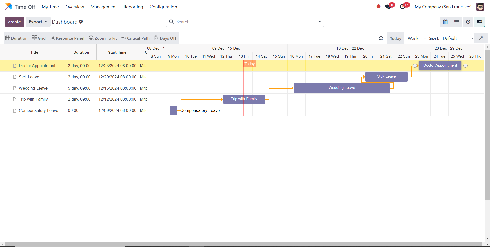490x247 pixels.
Task: Click the create button
Action: tap(15, 22)
